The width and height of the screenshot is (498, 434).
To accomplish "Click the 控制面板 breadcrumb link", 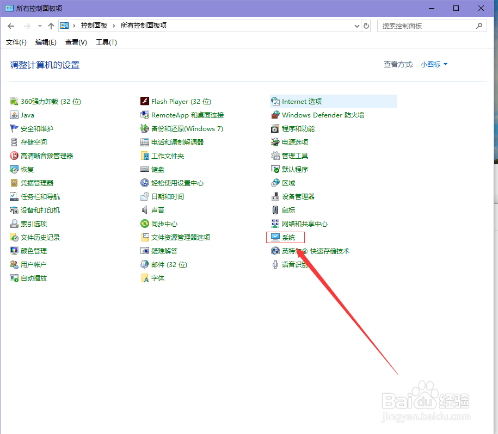I will 94,26.
